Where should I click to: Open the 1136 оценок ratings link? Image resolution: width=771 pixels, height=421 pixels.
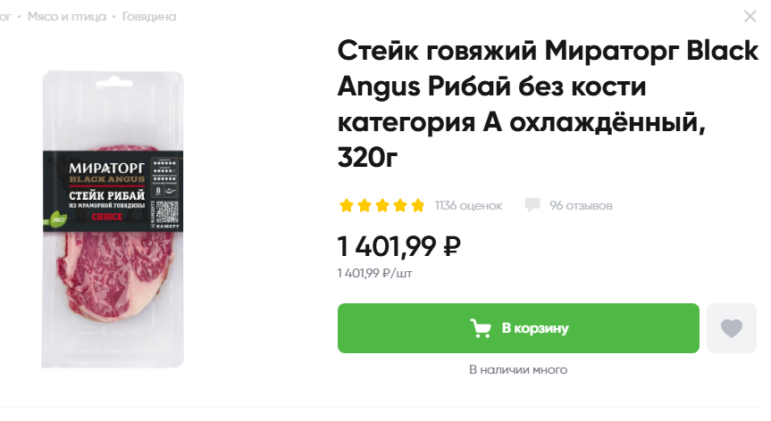(468, 205)
